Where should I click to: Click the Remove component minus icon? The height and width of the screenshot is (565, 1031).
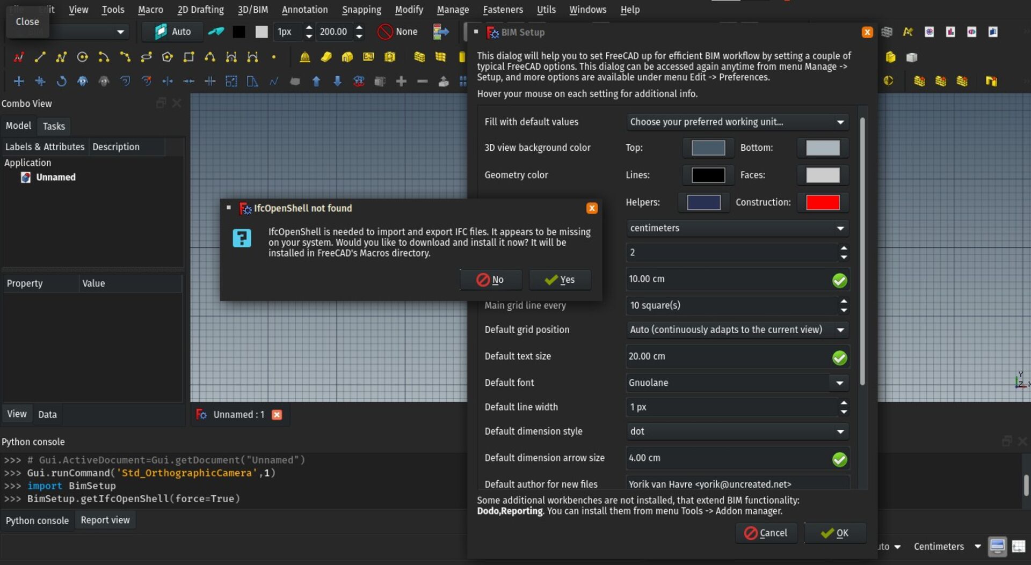tap(422, 81)
